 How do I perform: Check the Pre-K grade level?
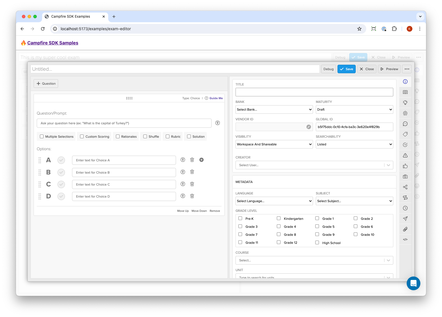coord(240,218)
